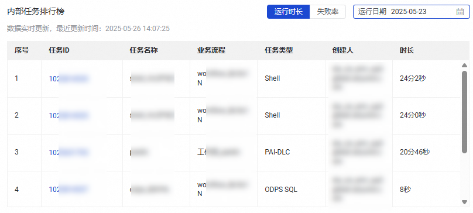Open task ID link in row 3
The image size is (473, 213).
click(x=68, y=152)
